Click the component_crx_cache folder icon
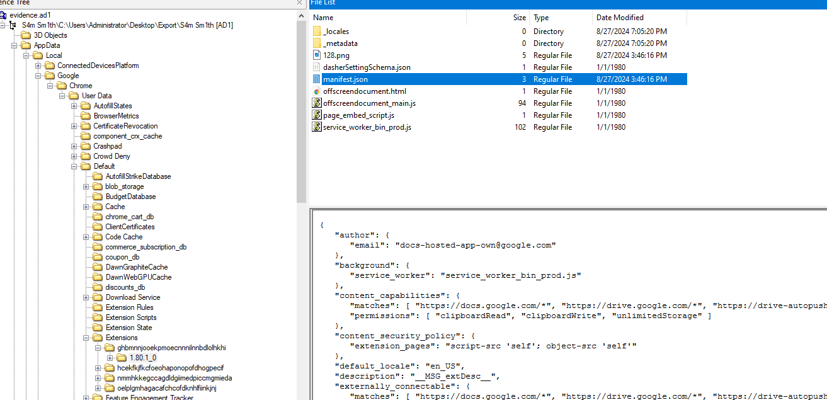827x400 pixels. point(86,136)
